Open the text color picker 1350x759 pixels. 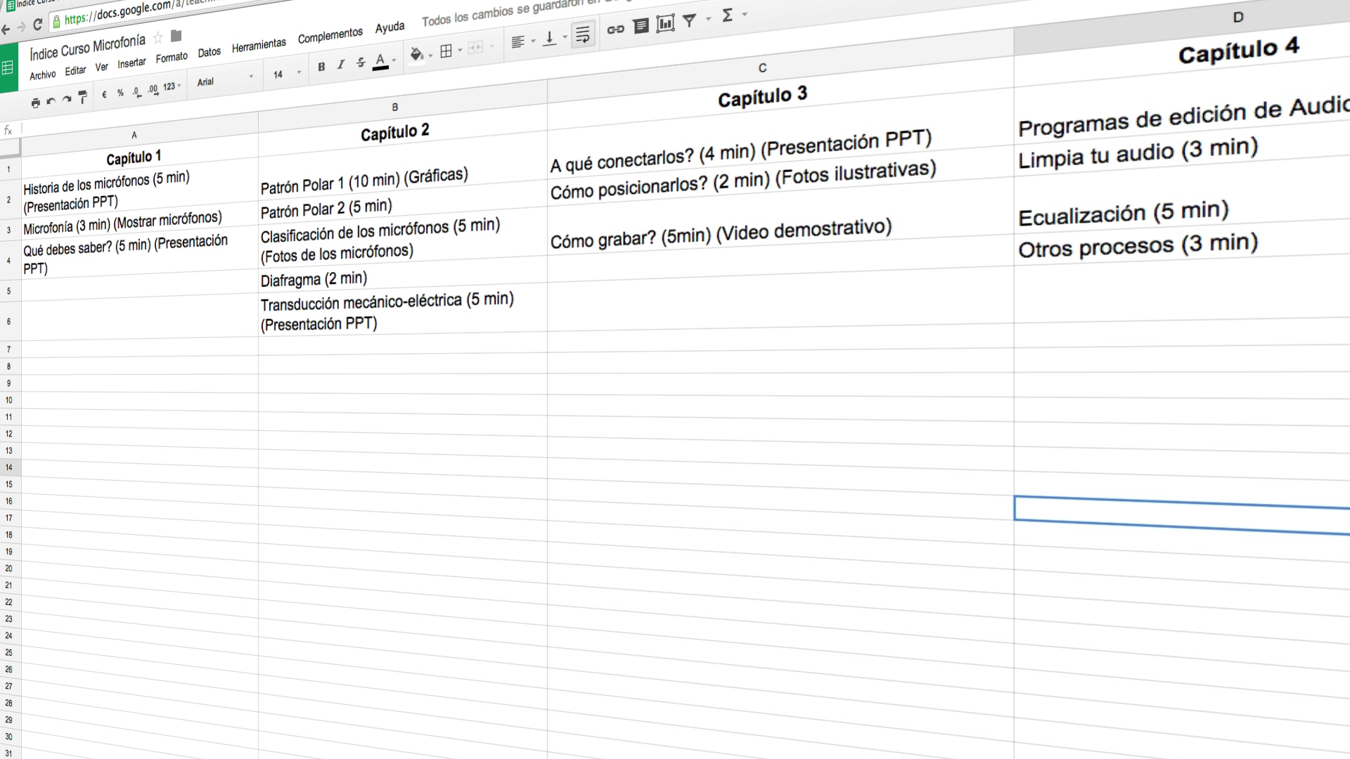[380, 62]
